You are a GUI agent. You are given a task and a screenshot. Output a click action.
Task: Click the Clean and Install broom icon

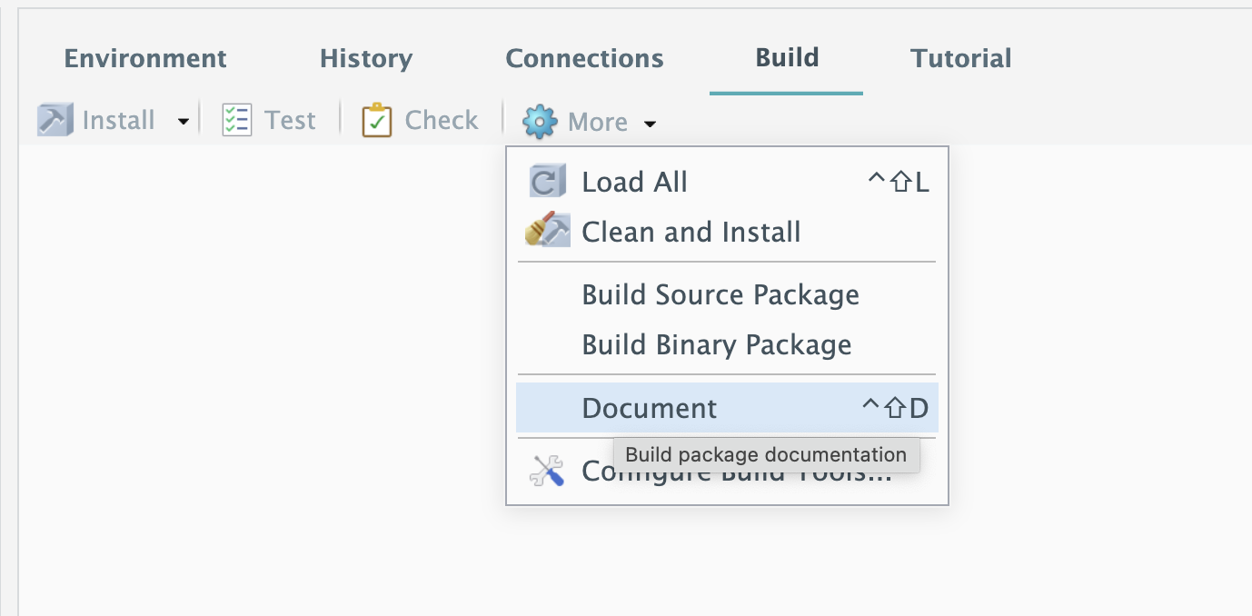(548, 232)
